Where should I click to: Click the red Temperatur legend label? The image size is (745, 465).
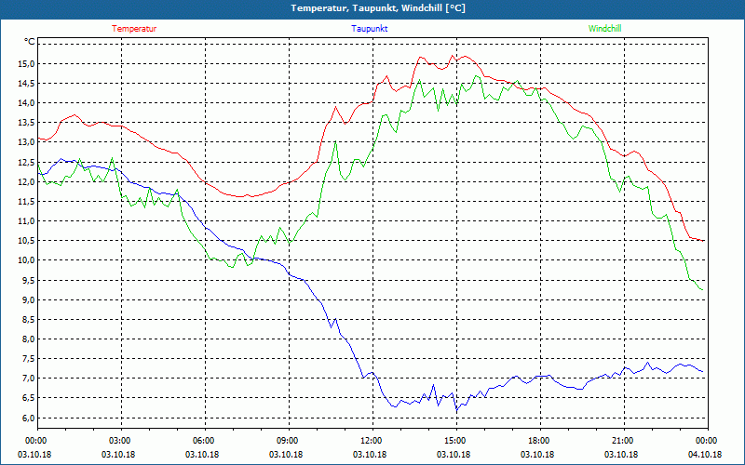[134, 29]
